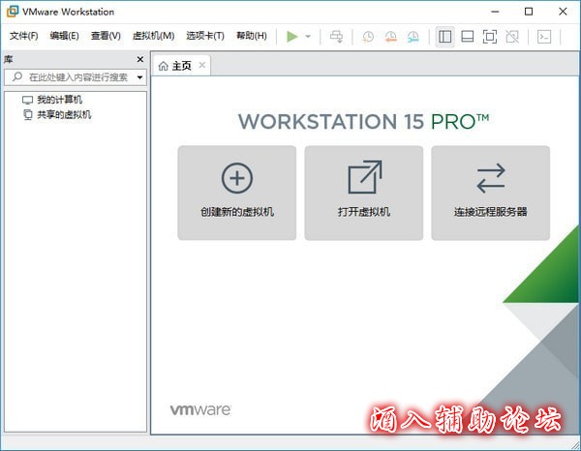
Task: Click the green power on play button
Action: pos(292,37)
